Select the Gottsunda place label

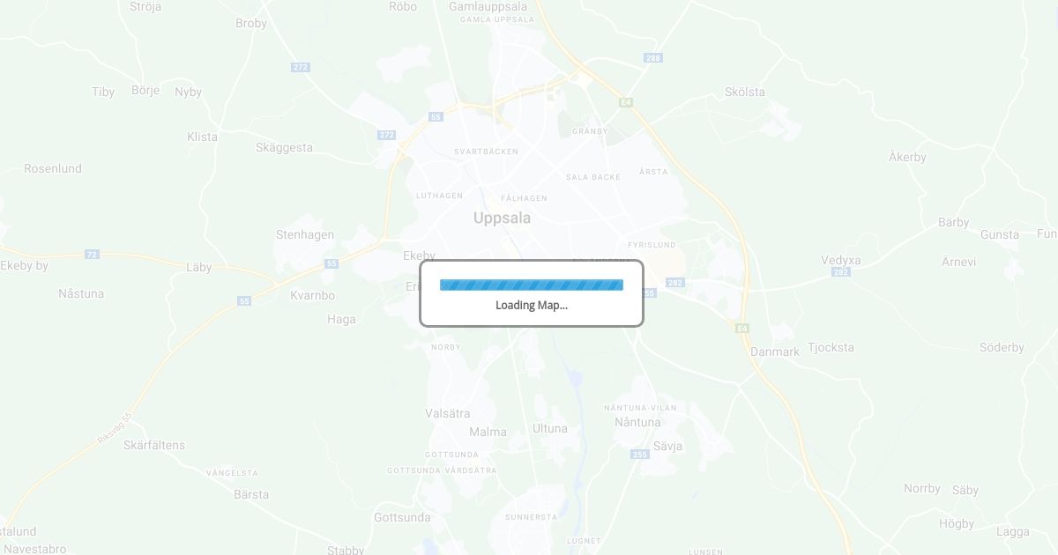402,517
